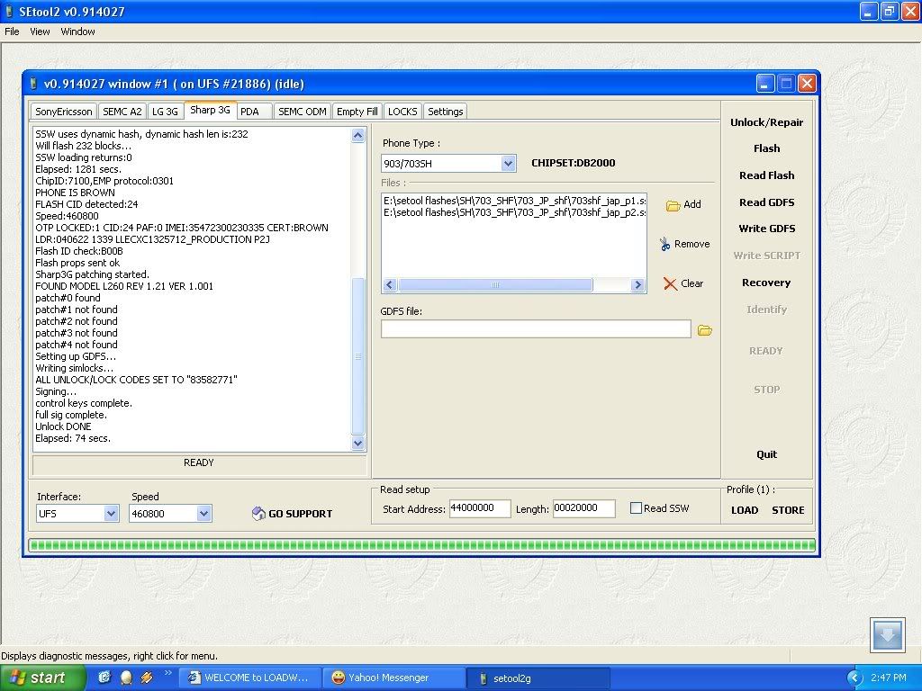Image resolution: width=922 pixels, height=691 pixels.
Task: Click the files list horizontal scrollbar thumb
Action: point(495,285)
